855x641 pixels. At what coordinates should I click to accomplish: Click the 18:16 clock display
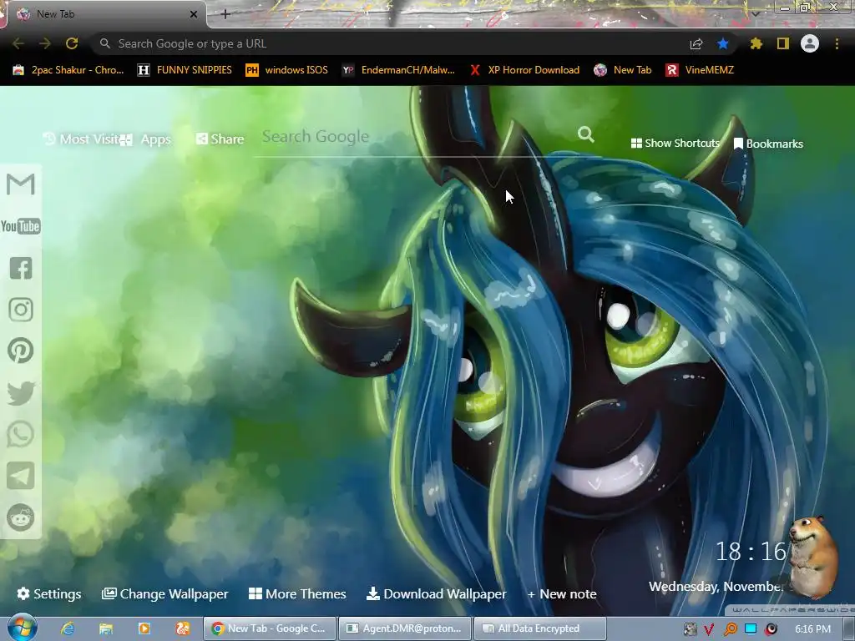[x=751, y=552]
